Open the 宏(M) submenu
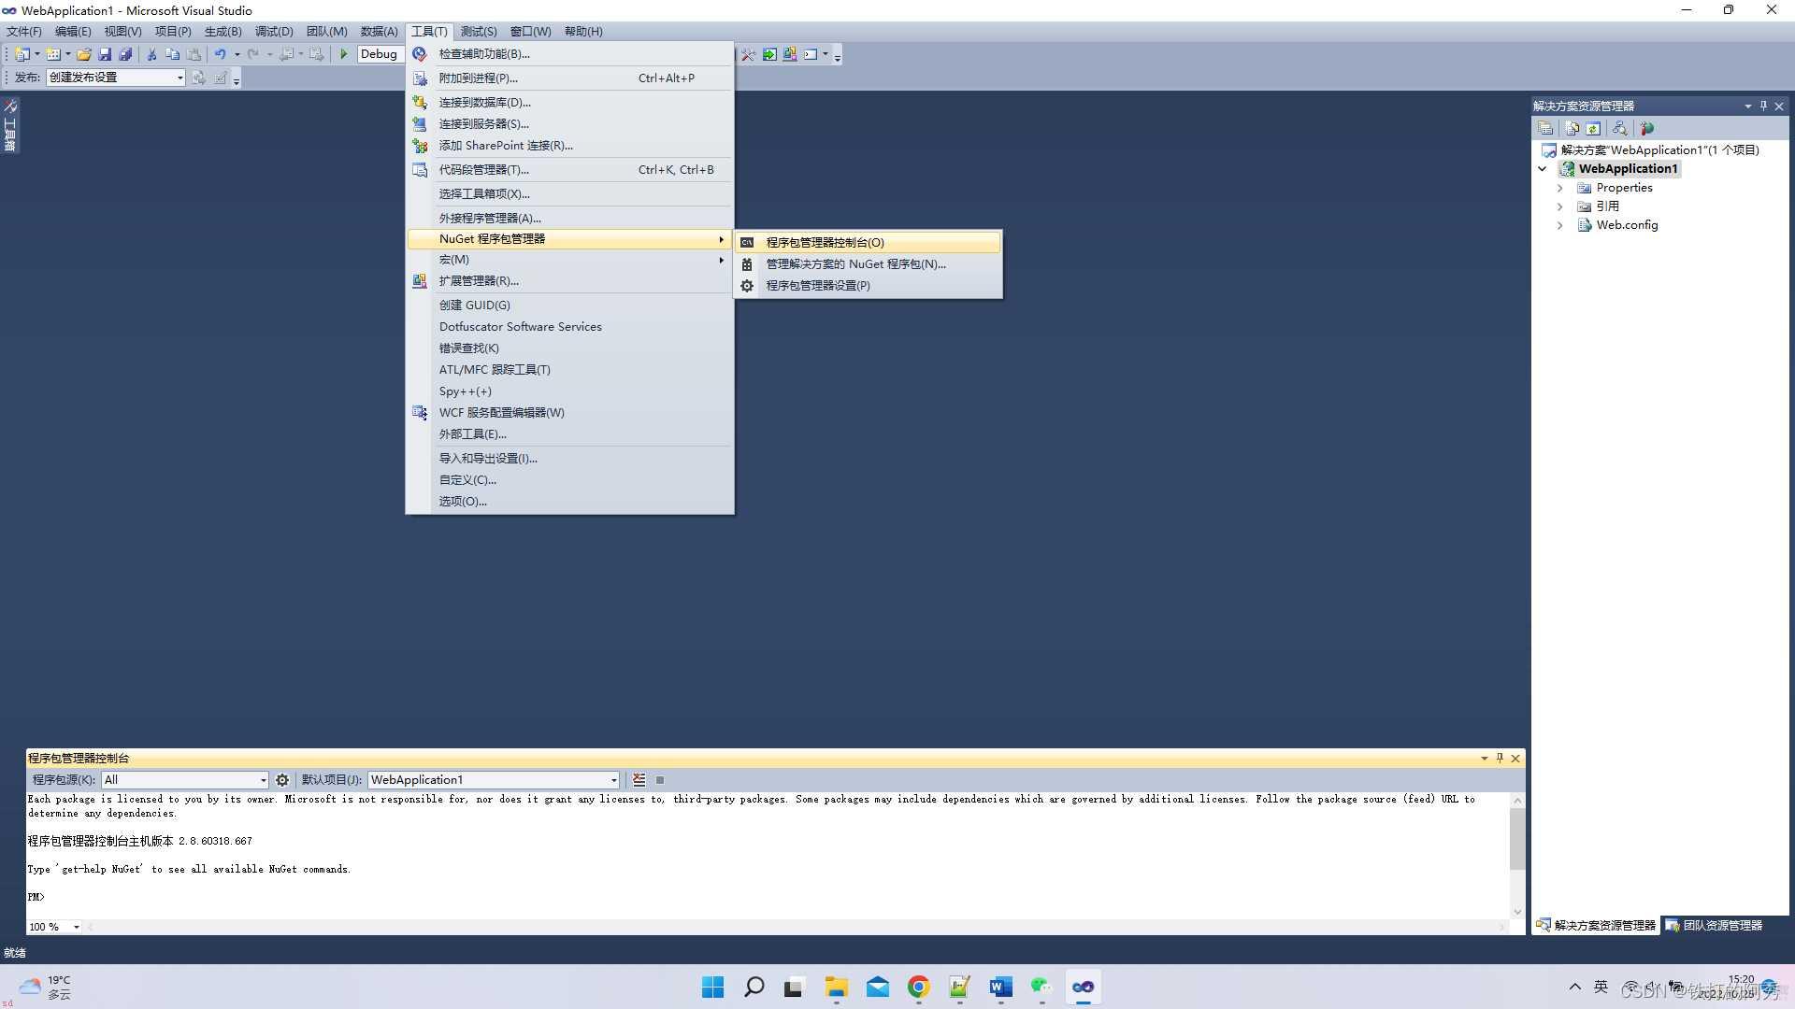This screenshot has width=1795, height=1009. tap(569, 260)
